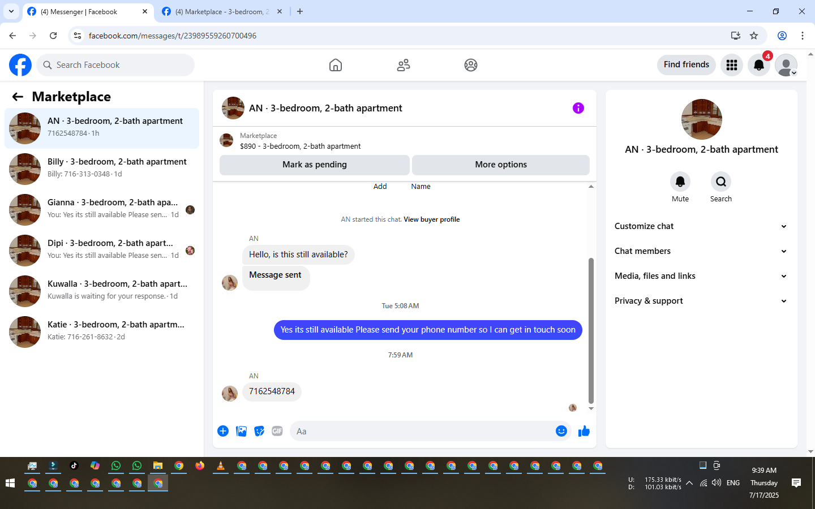This screenshot has width=815, height=509.
Task: Focus the Search Facebook field
Action: coord(115,65)
